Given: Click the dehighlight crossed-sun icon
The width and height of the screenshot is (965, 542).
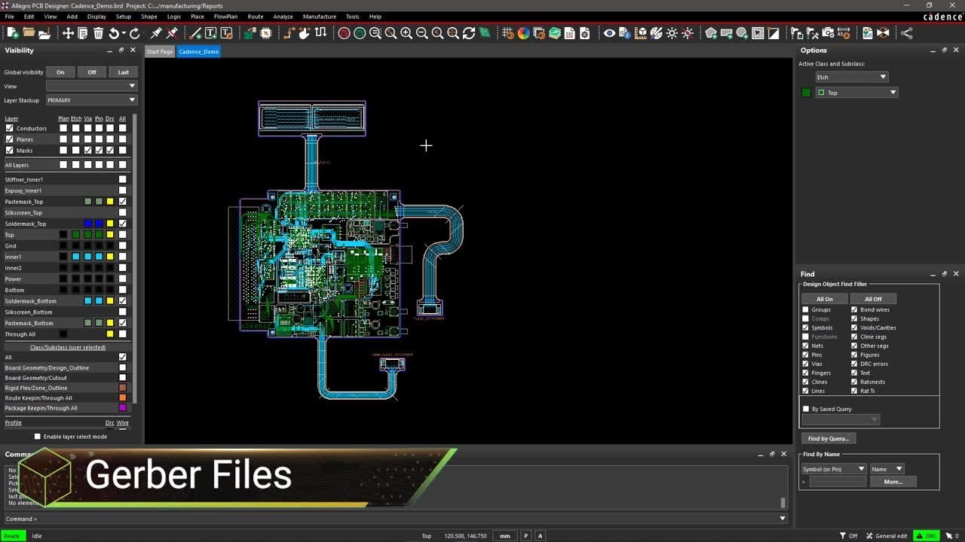Looking at the screenshot, I should (x=688, y=33).
